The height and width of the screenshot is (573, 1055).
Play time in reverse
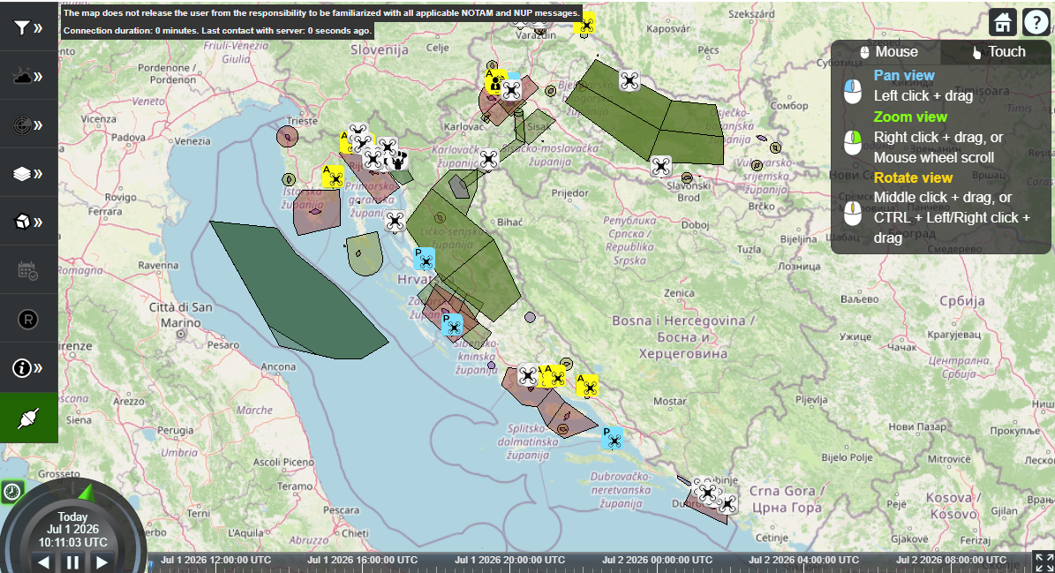(44, 562)
